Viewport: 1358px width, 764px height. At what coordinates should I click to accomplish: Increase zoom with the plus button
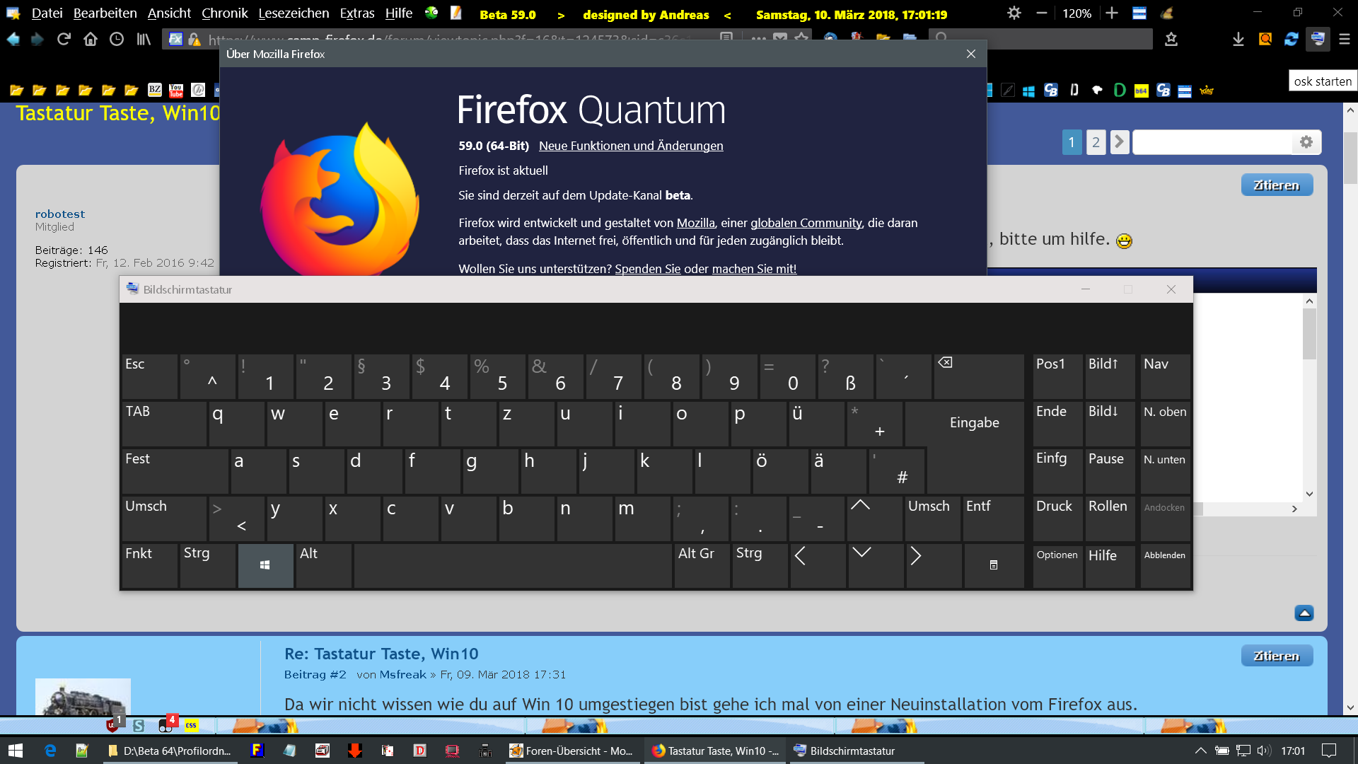[1112, 13]
